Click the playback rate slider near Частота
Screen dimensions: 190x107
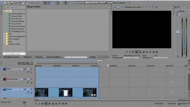[25, 103]
